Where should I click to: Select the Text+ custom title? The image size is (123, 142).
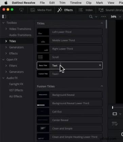(70, 74)
